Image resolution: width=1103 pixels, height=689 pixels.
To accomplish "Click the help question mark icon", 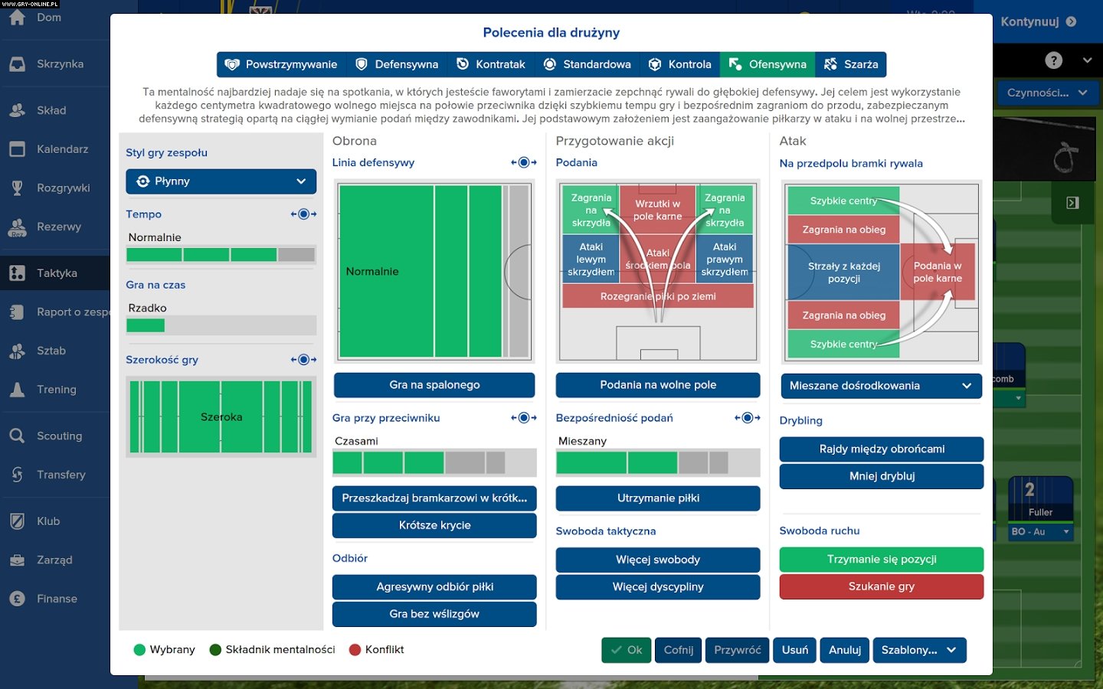I will click(1054, 60).
